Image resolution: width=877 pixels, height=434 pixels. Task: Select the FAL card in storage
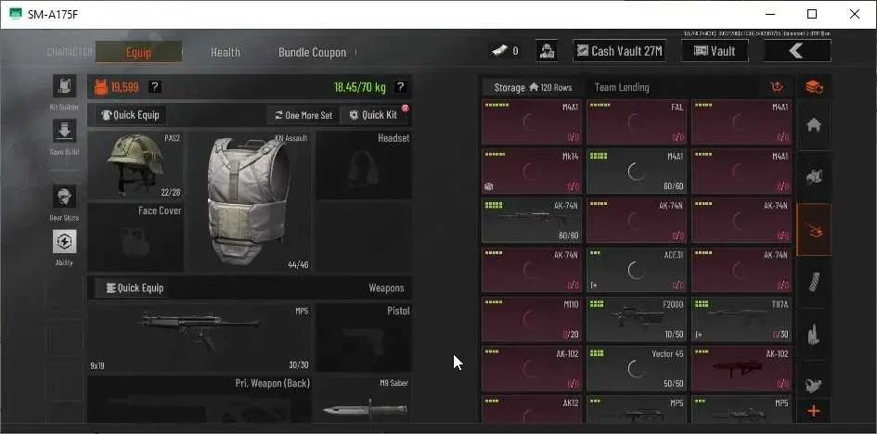636,121
